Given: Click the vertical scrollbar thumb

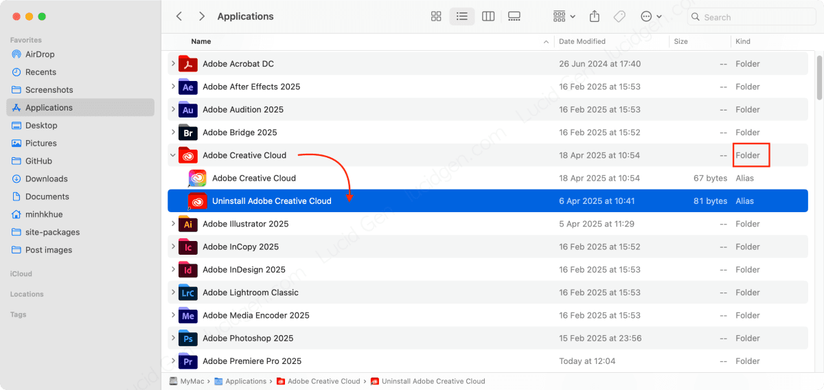Looking at the screenshot, I should pos(819,78).
